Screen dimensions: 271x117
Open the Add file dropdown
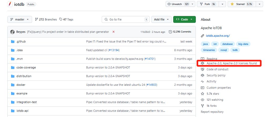[161, 19]
